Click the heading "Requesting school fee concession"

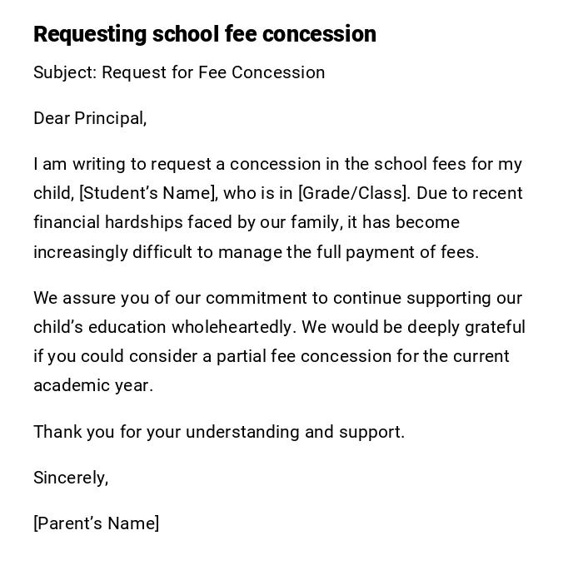point(204,34)
